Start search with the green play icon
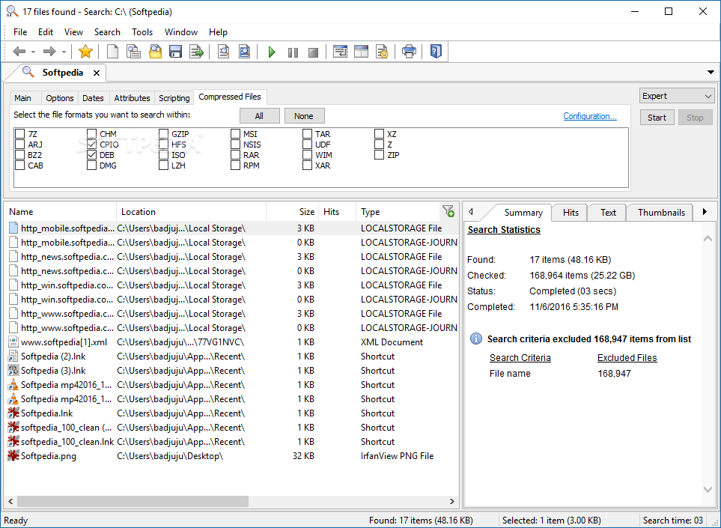Image resolution: width=721 pixels, height=528 pixels. (x=272, y=52)
